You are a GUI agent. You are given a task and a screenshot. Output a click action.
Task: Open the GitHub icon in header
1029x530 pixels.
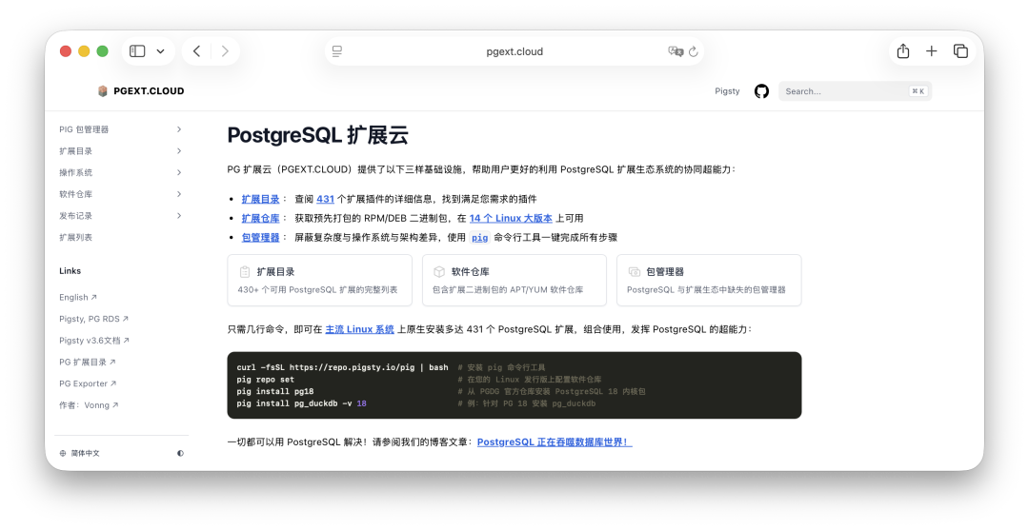(x=761, y=91)
